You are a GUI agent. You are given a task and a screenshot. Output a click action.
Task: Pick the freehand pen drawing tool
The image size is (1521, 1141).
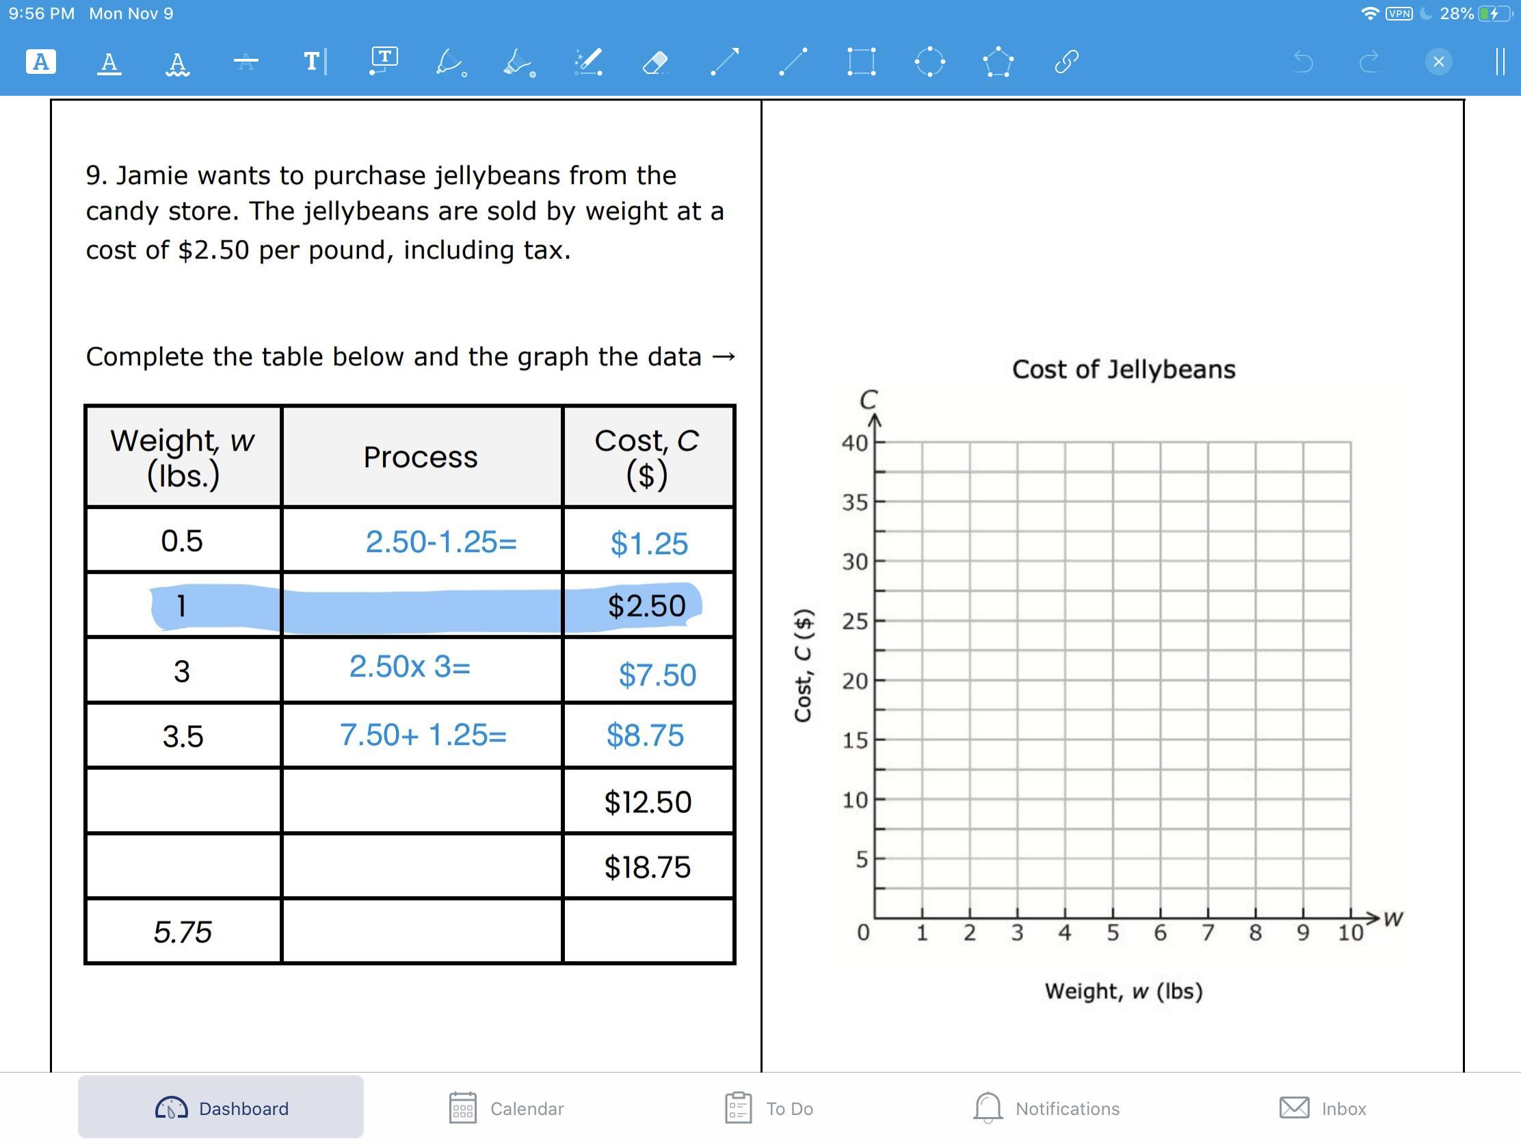451,62
